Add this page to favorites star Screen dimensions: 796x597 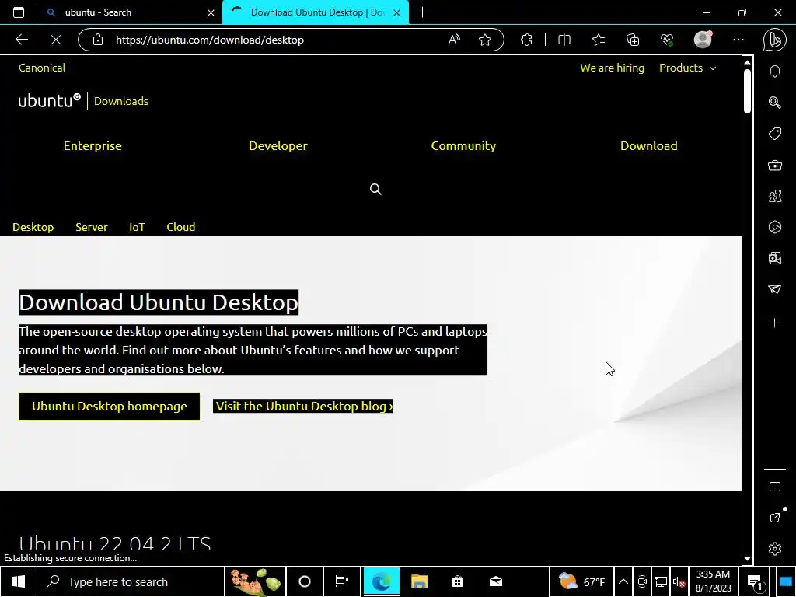click(485, 40)
